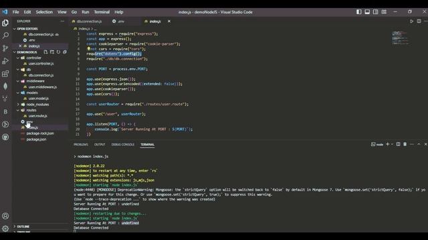Open customize layout icon in title bar
The width and height of the screenshot is (428, 240).
(384, 12)
